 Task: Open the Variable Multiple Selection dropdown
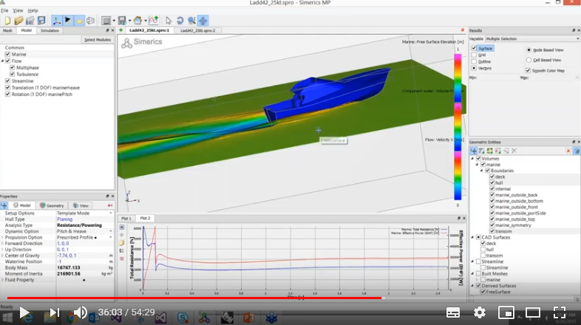pos(532,38)
